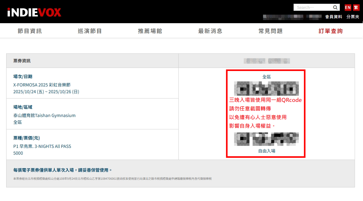
Task: Click ticket type P1 早鳥票. 3-NIGHTS All PASS
Action: click(42, 146)
